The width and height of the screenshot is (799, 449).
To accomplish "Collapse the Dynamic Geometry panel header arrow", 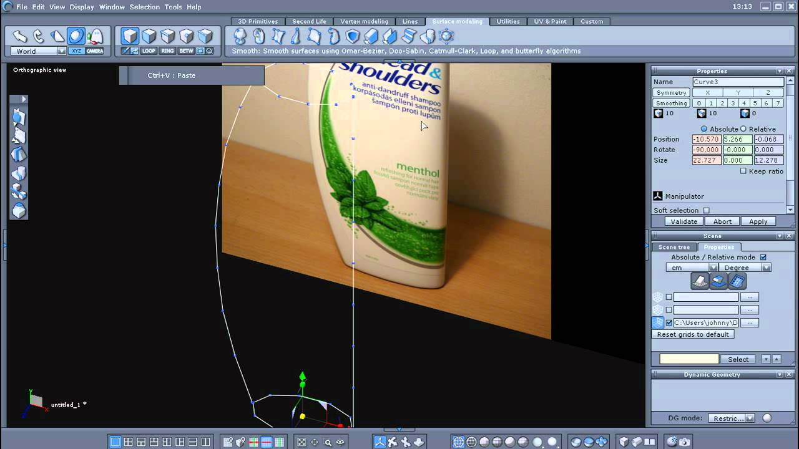I will [x=780, y=374].
